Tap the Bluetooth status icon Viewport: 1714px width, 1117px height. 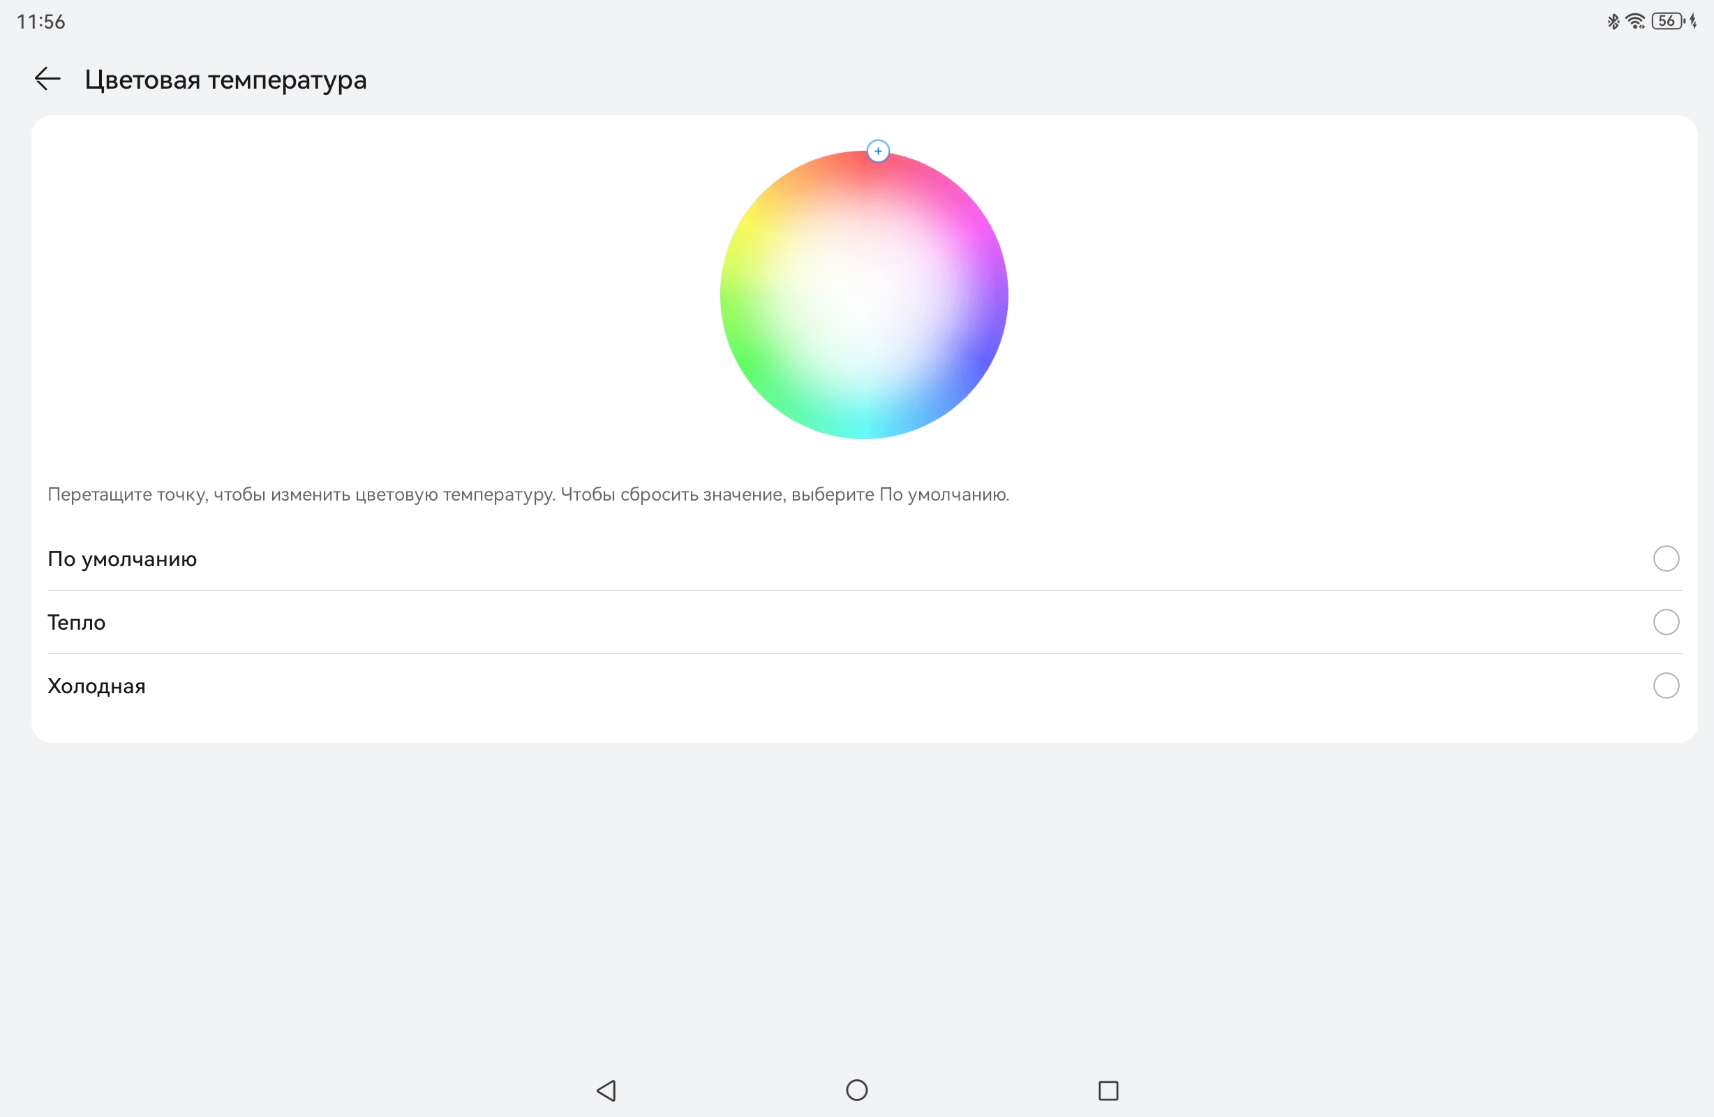[1614, 22]
